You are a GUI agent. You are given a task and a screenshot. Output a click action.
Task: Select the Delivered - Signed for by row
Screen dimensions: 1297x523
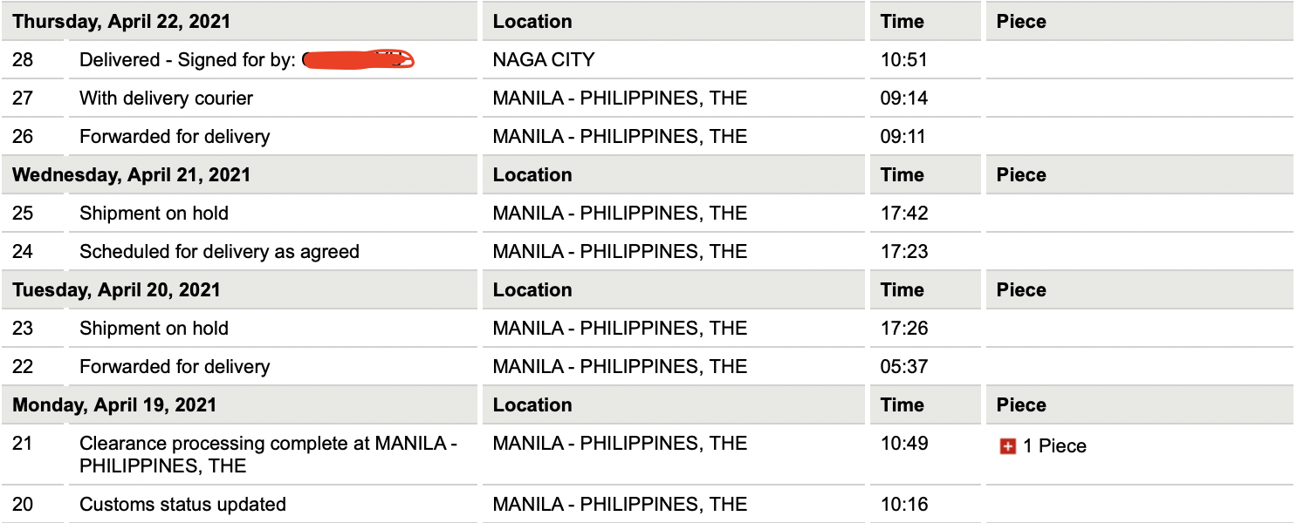click(647, 60)
